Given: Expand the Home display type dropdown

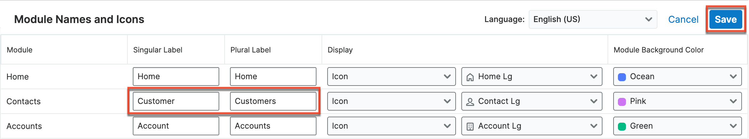Looking at the screenshot, I should 391,77.
